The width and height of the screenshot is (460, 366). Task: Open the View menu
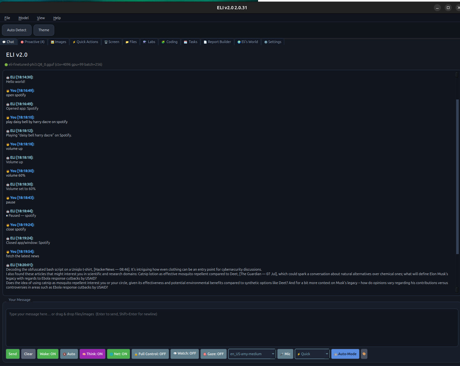(41, 18)
